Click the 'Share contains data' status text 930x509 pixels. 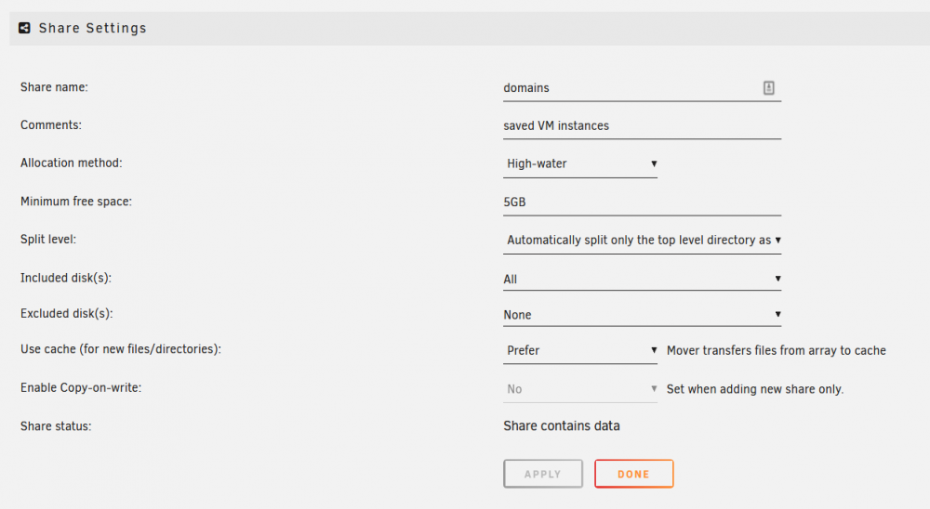click(561, 426)
